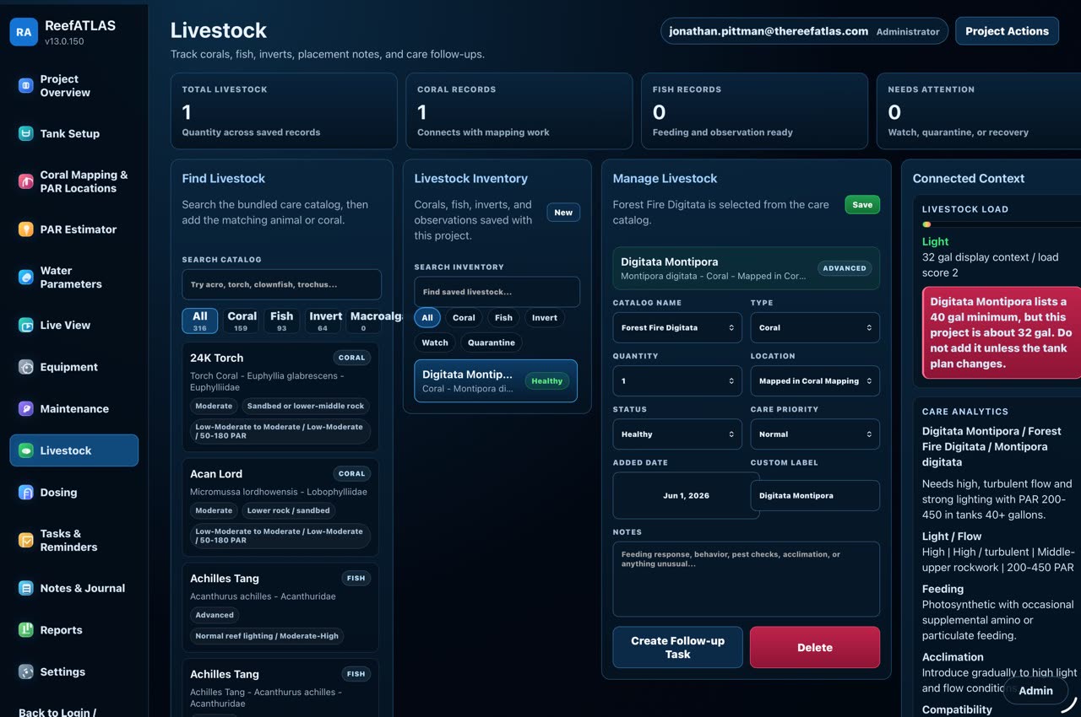Open the Type dropdown showing Coral
The width and height of the screenshot is (1081, 717).
pos(815,327)
